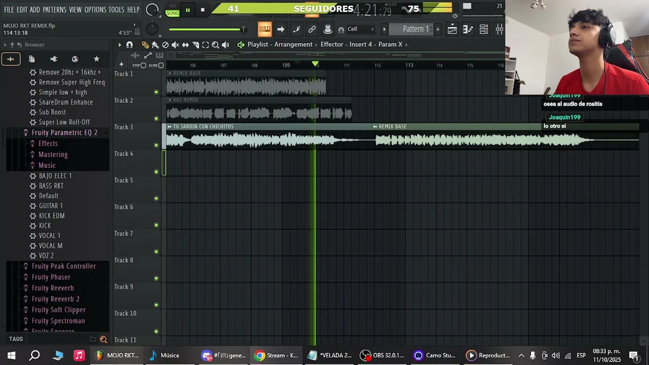Open the Playlist view button
Image resolution: width=649 pixels, height=365 pixels.
point(452,29)
